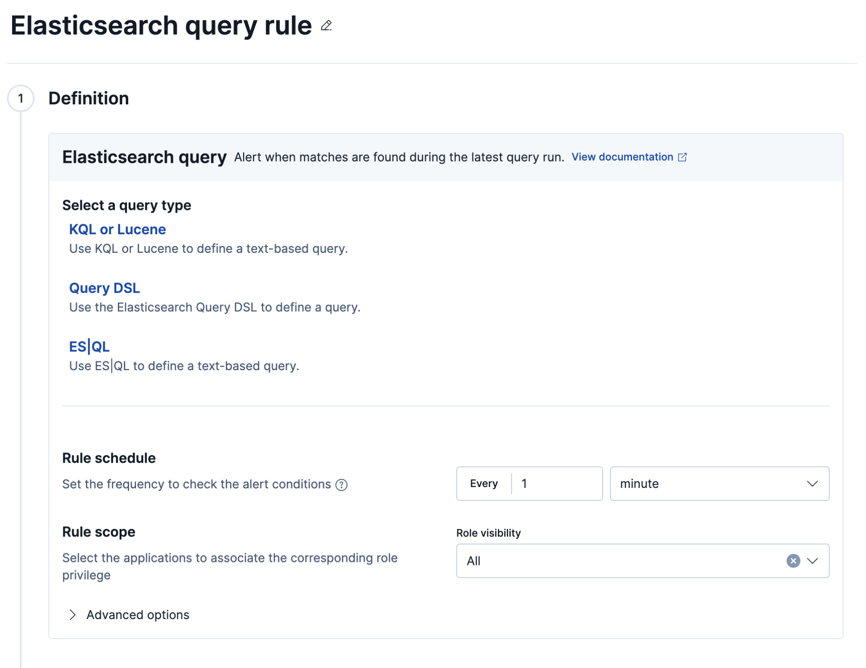Focus the Every interval number field
This screenshot has height=668, width=866.
pos(557,484)
